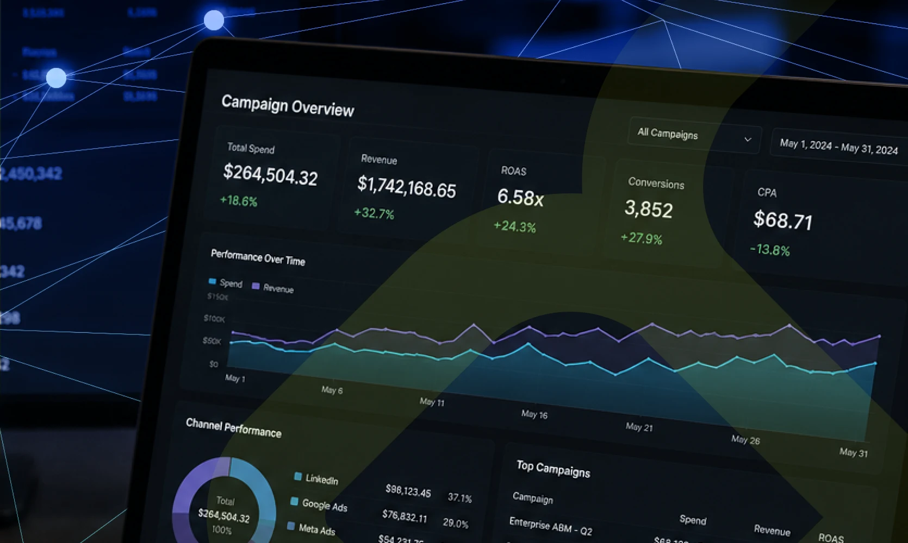This screenshot has height=543, width=908.
Task: Click the LinkedIn legend color square
Action: coord(298,476)
